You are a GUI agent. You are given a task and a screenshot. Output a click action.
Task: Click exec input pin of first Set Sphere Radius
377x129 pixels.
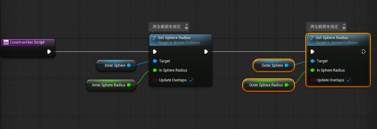tap(155, 52)
